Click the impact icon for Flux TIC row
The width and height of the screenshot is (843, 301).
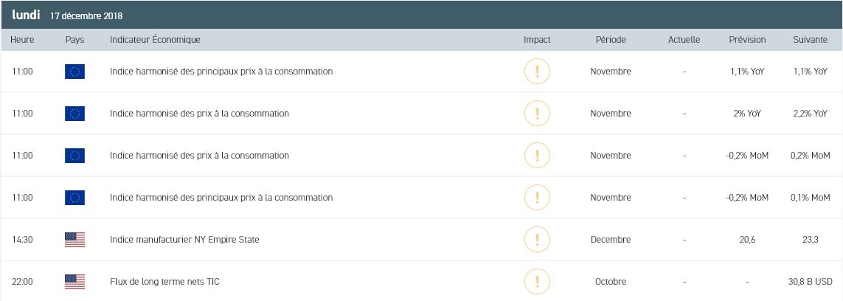[537, 282]
